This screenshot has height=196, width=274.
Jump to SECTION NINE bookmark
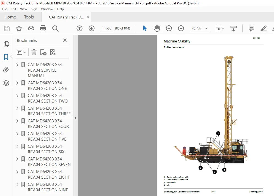click(x=48, y=187)
